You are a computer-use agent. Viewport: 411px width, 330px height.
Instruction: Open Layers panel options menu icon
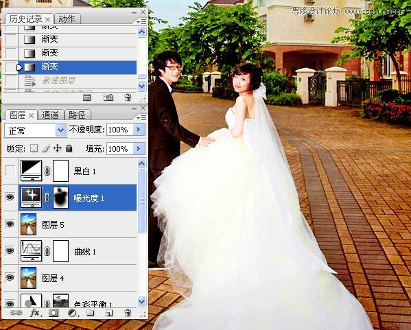coord(142,118)
